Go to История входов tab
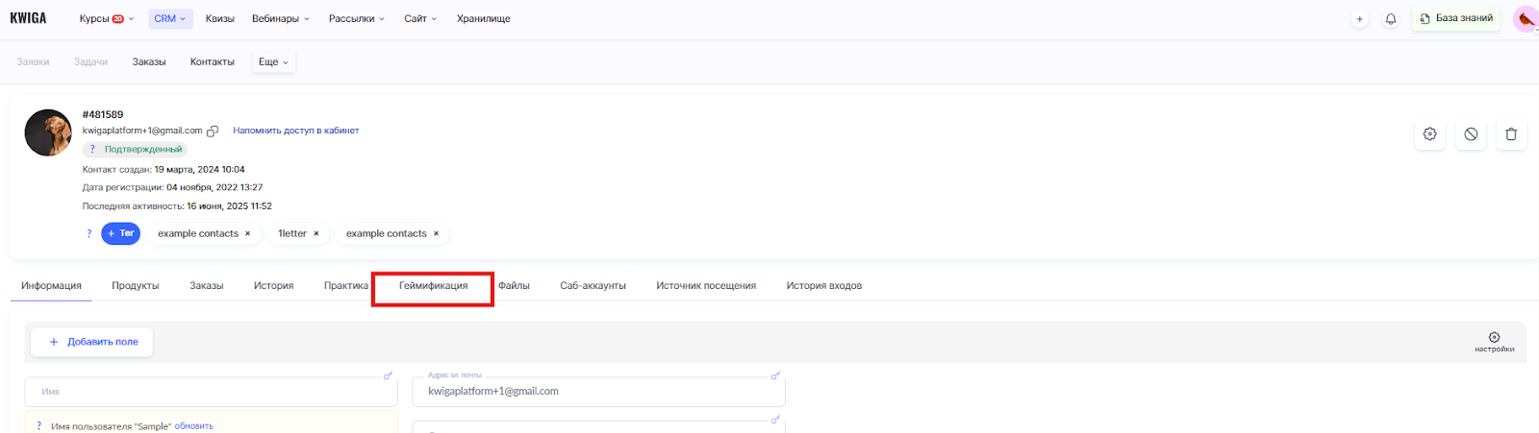Screen dimensions: 1539x433 click(823, 286)
